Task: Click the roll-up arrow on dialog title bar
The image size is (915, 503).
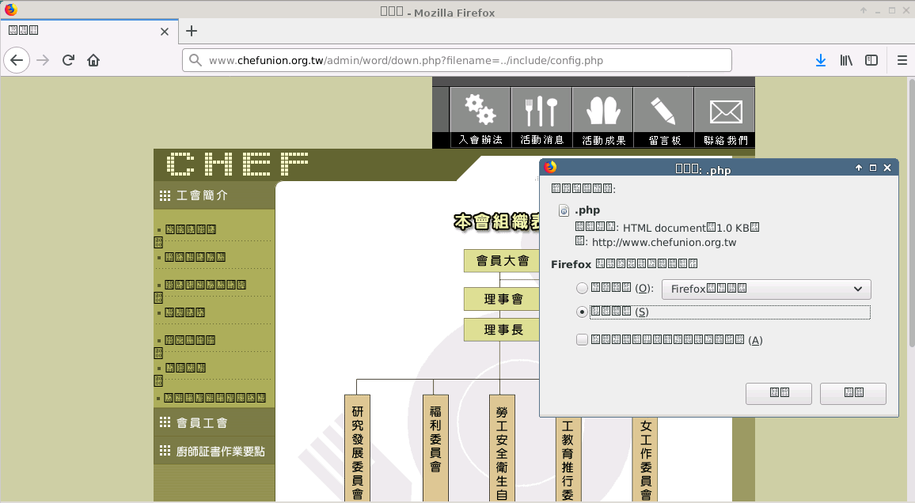Action: tap(858, 168)
